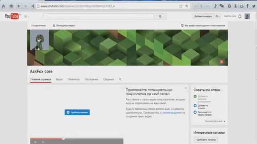This screenshot has width=257, height=144.
Task: Open the VKontakte B icon in toolbar
Action: coord(229,6)
